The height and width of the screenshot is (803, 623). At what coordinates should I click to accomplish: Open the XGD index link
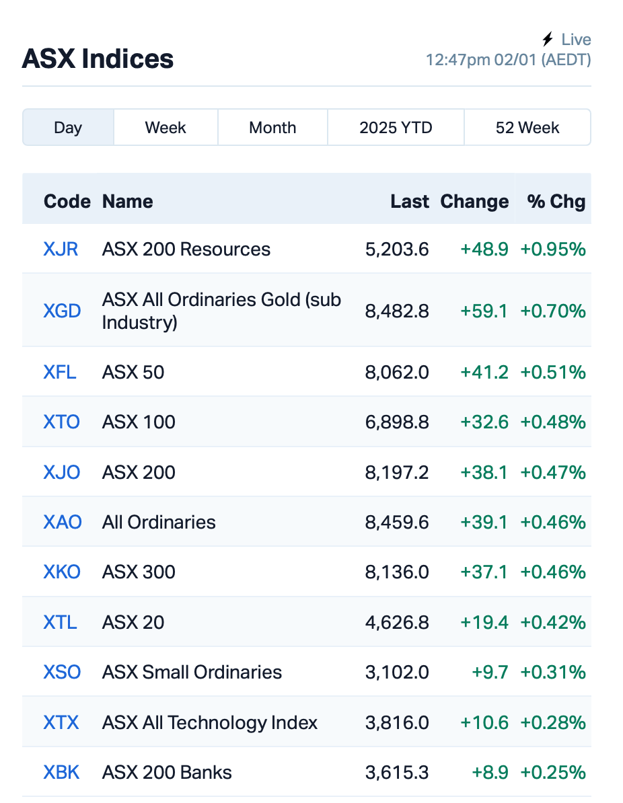(x=62, y=310)
